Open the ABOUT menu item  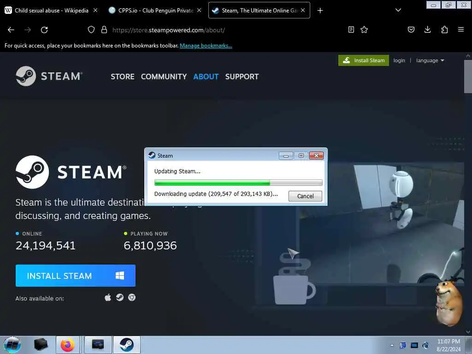tap(206, 77)
